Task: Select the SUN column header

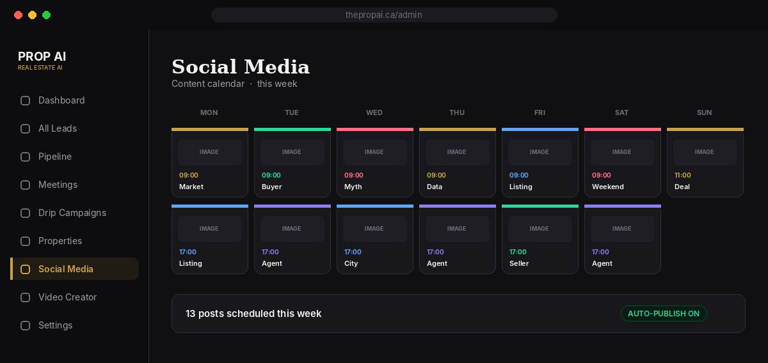Action: [705, 112]
